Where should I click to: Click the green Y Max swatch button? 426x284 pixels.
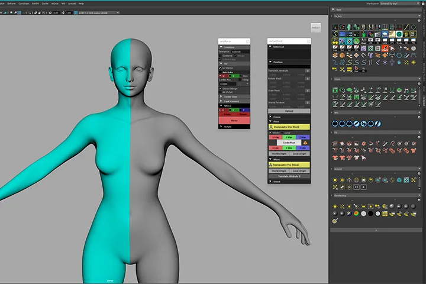click(x=289, y=137)
